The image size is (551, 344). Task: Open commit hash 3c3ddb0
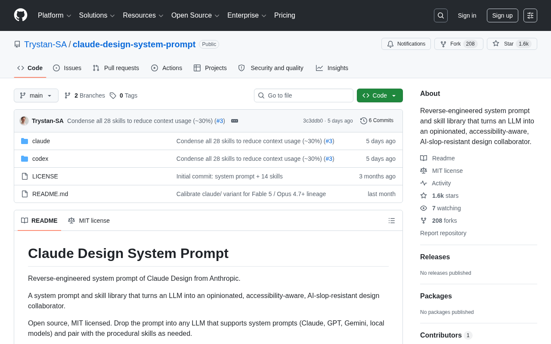(x=313, y=121)
